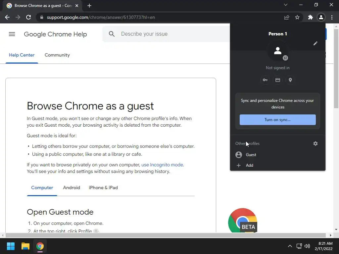This screenshot has height=254, width=339.
Task: Click Google Chrome Help title
Action: coord(55,34)
